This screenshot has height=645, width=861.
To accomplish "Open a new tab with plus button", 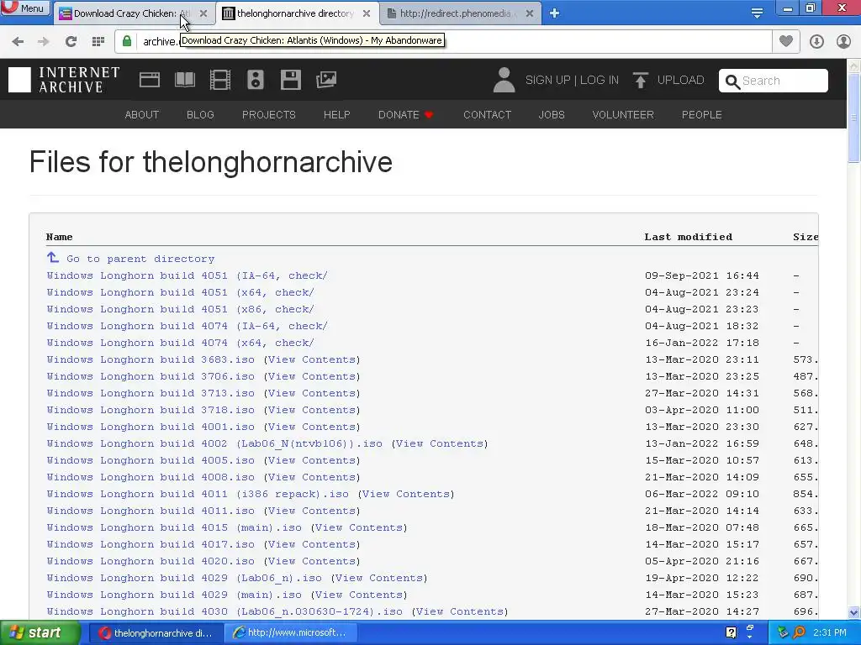I will (555, 13).
